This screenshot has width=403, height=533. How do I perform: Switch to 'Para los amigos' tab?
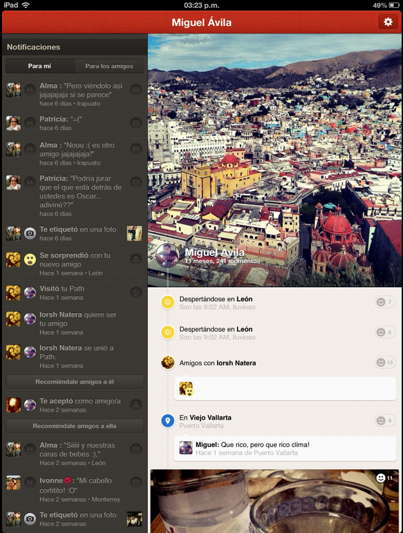109,66
